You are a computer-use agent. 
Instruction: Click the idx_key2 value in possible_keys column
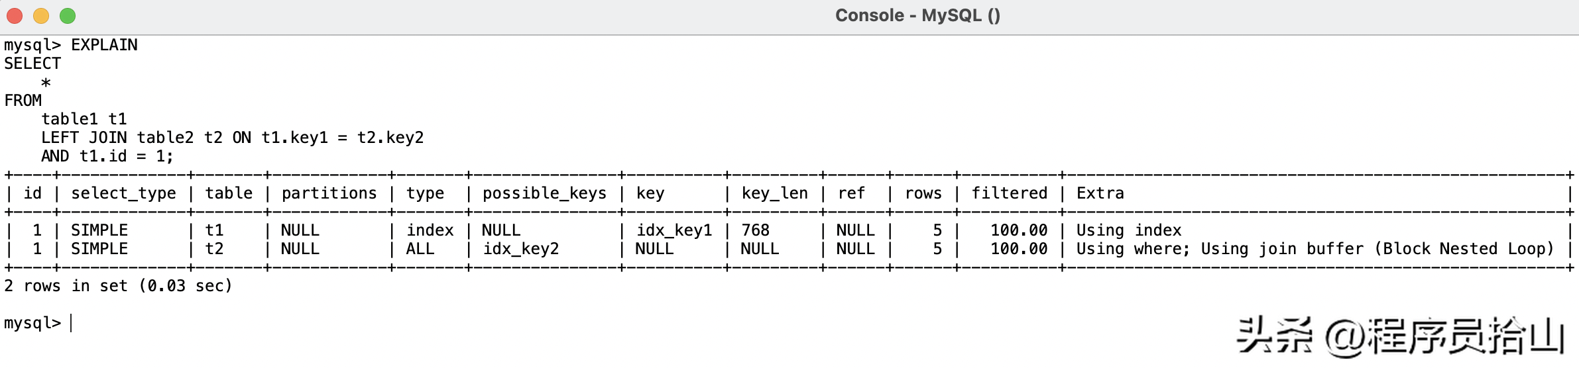point(521,249)
